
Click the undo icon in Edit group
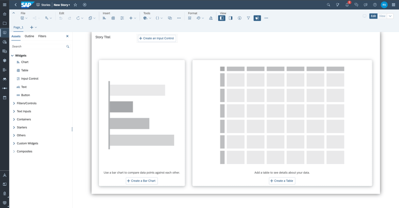point(60,18)
